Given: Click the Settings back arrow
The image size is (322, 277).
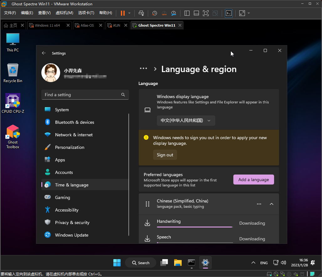Looking at the screenshot, I should (x=44, y=53).
